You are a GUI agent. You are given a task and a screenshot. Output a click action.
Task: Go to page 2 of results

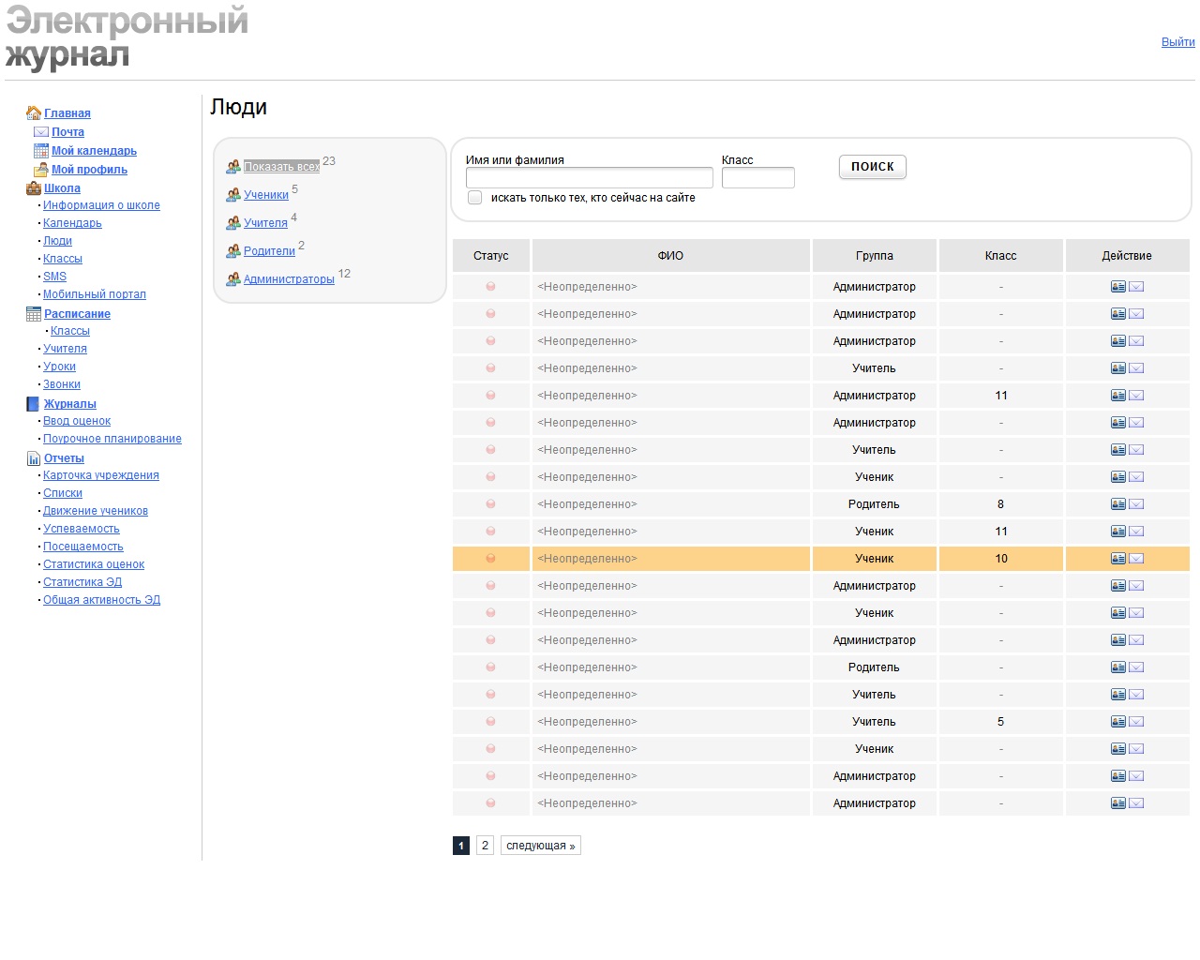pos(485,846)
